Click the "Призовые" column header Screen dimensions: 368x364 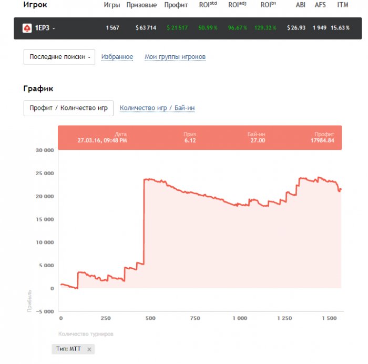(x=141, y=5)
